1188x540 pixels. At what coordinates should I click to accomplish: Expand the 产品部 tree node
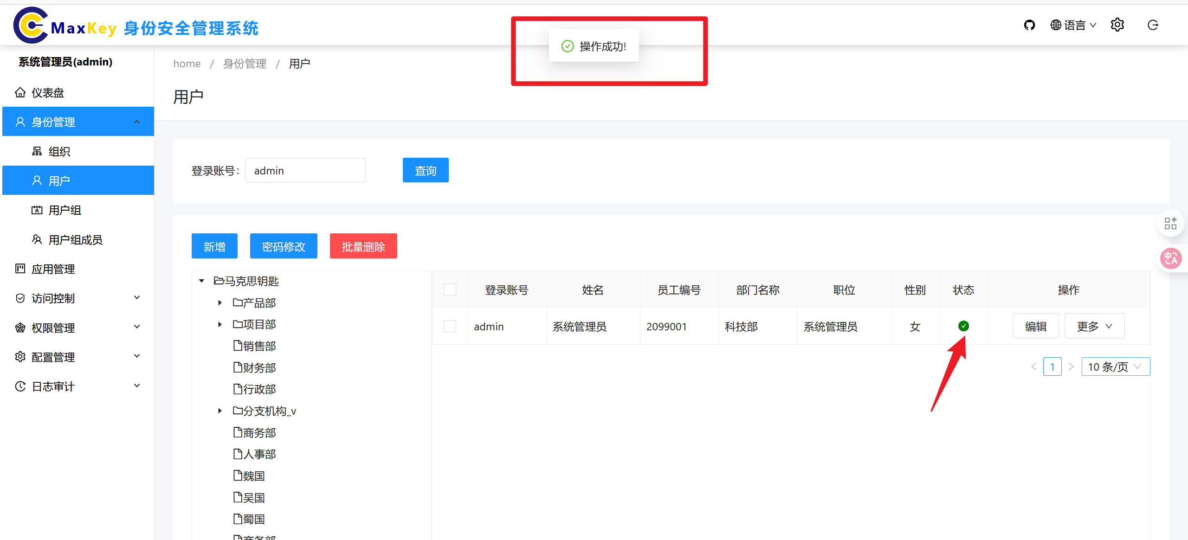tap(220, 303)
